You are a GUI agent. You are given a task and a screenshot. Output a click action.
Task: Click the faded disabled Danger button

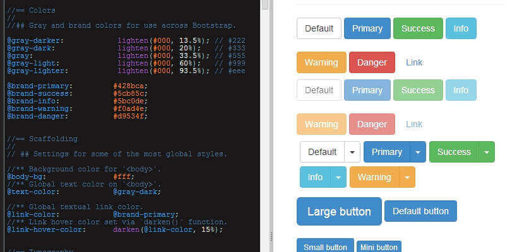(372, 124)
